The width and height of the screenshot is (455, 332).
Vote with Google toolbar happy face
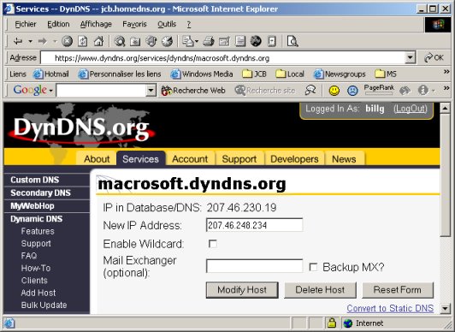(x=334, y=91)
